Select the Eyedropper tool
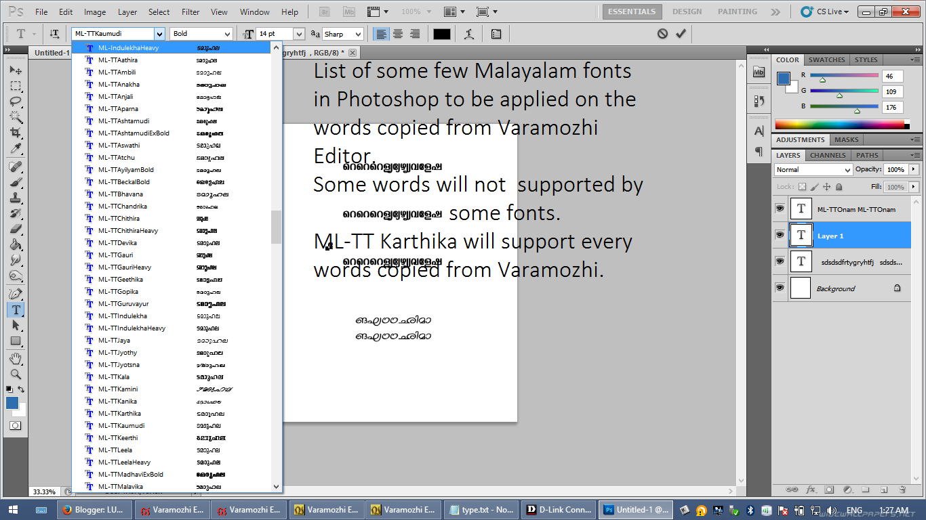926x520 pixels. coord(16,149)
